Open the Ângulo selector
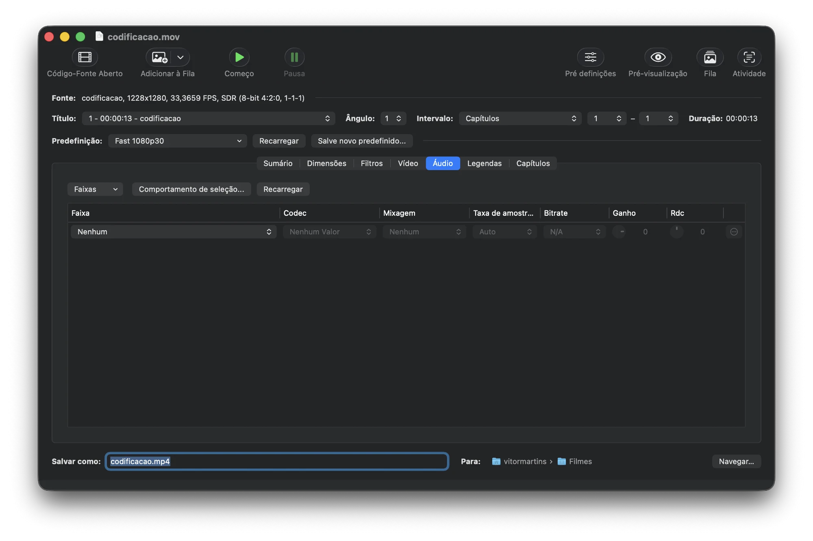Viewport: 813px width, 541px height. (393, 119)
